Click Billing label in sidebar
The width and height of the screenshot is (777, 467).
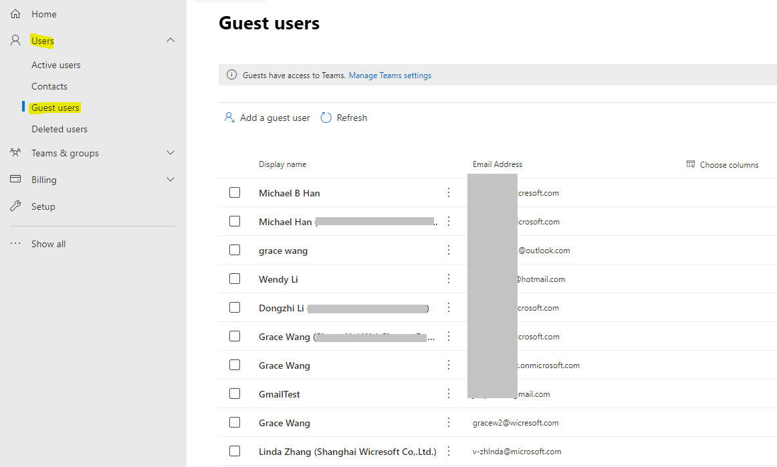(44, 180)
